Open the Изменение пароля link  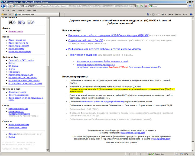pyautogui.click(x=18, y=128)
